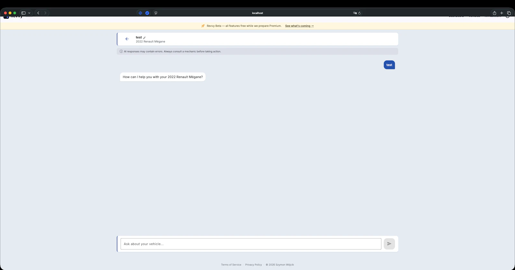
Task: Open the blue crosshair extension icon
Action: [140, 13]
